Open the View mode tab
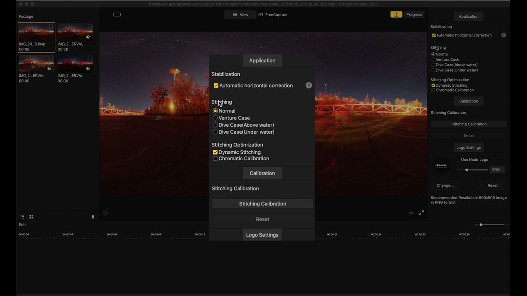Viewport: 527px width, 296px height. [x=240, y=14]
